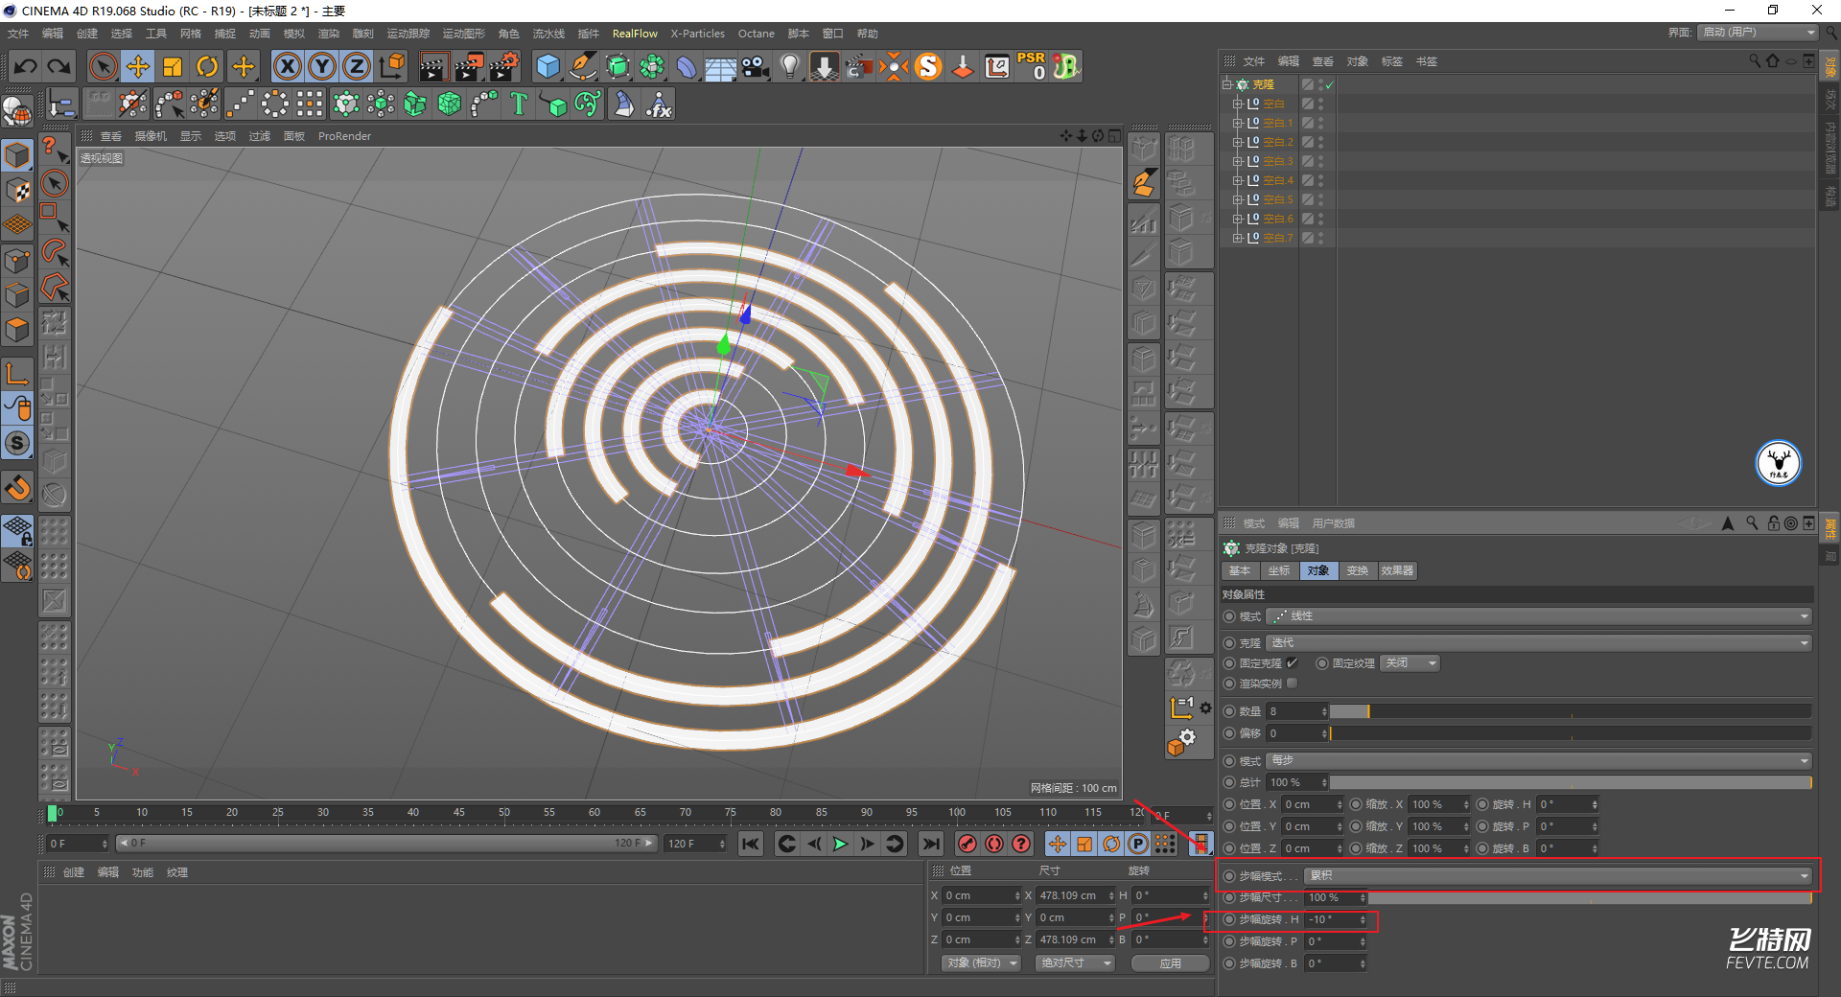1841x997 pixels.
Task: Open viewport 摄像机 menu
Action: (x=151, y=136)
